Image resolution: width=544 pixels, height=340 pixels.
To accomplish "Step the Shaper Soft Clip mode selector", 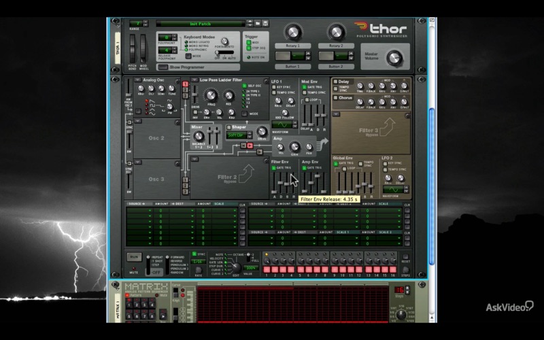I will tap(250, 135).
